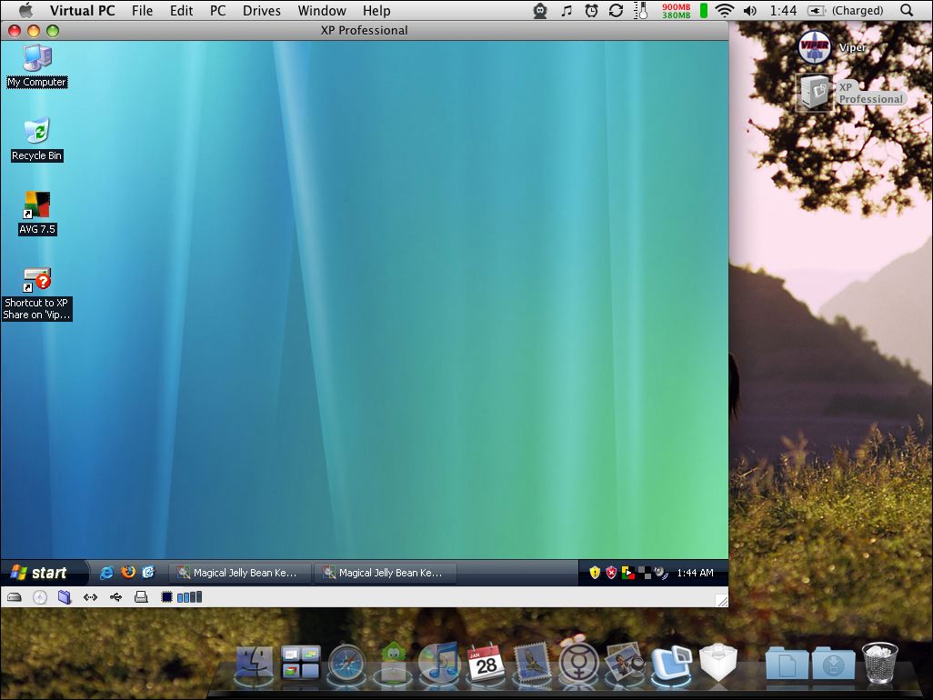Open the yellow security shield tray icon
Viewport: 933px width, 700px height.
[x=595, y=573]
